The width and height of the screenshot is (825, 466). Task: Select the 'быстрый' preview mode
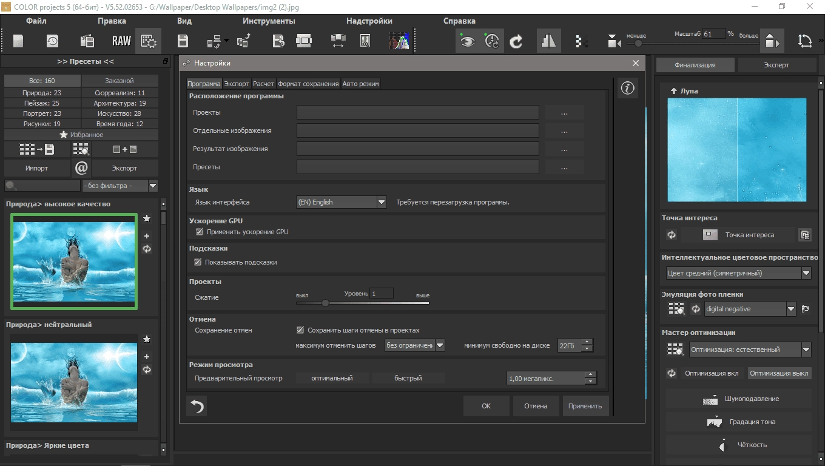[x=408, y=378]
